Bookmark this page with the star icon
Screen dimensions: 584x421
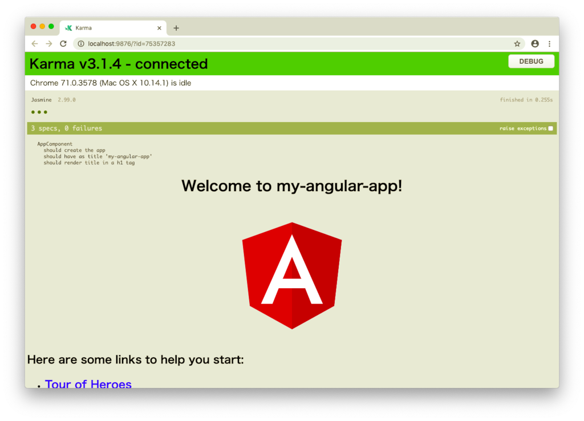click(517, 43)
